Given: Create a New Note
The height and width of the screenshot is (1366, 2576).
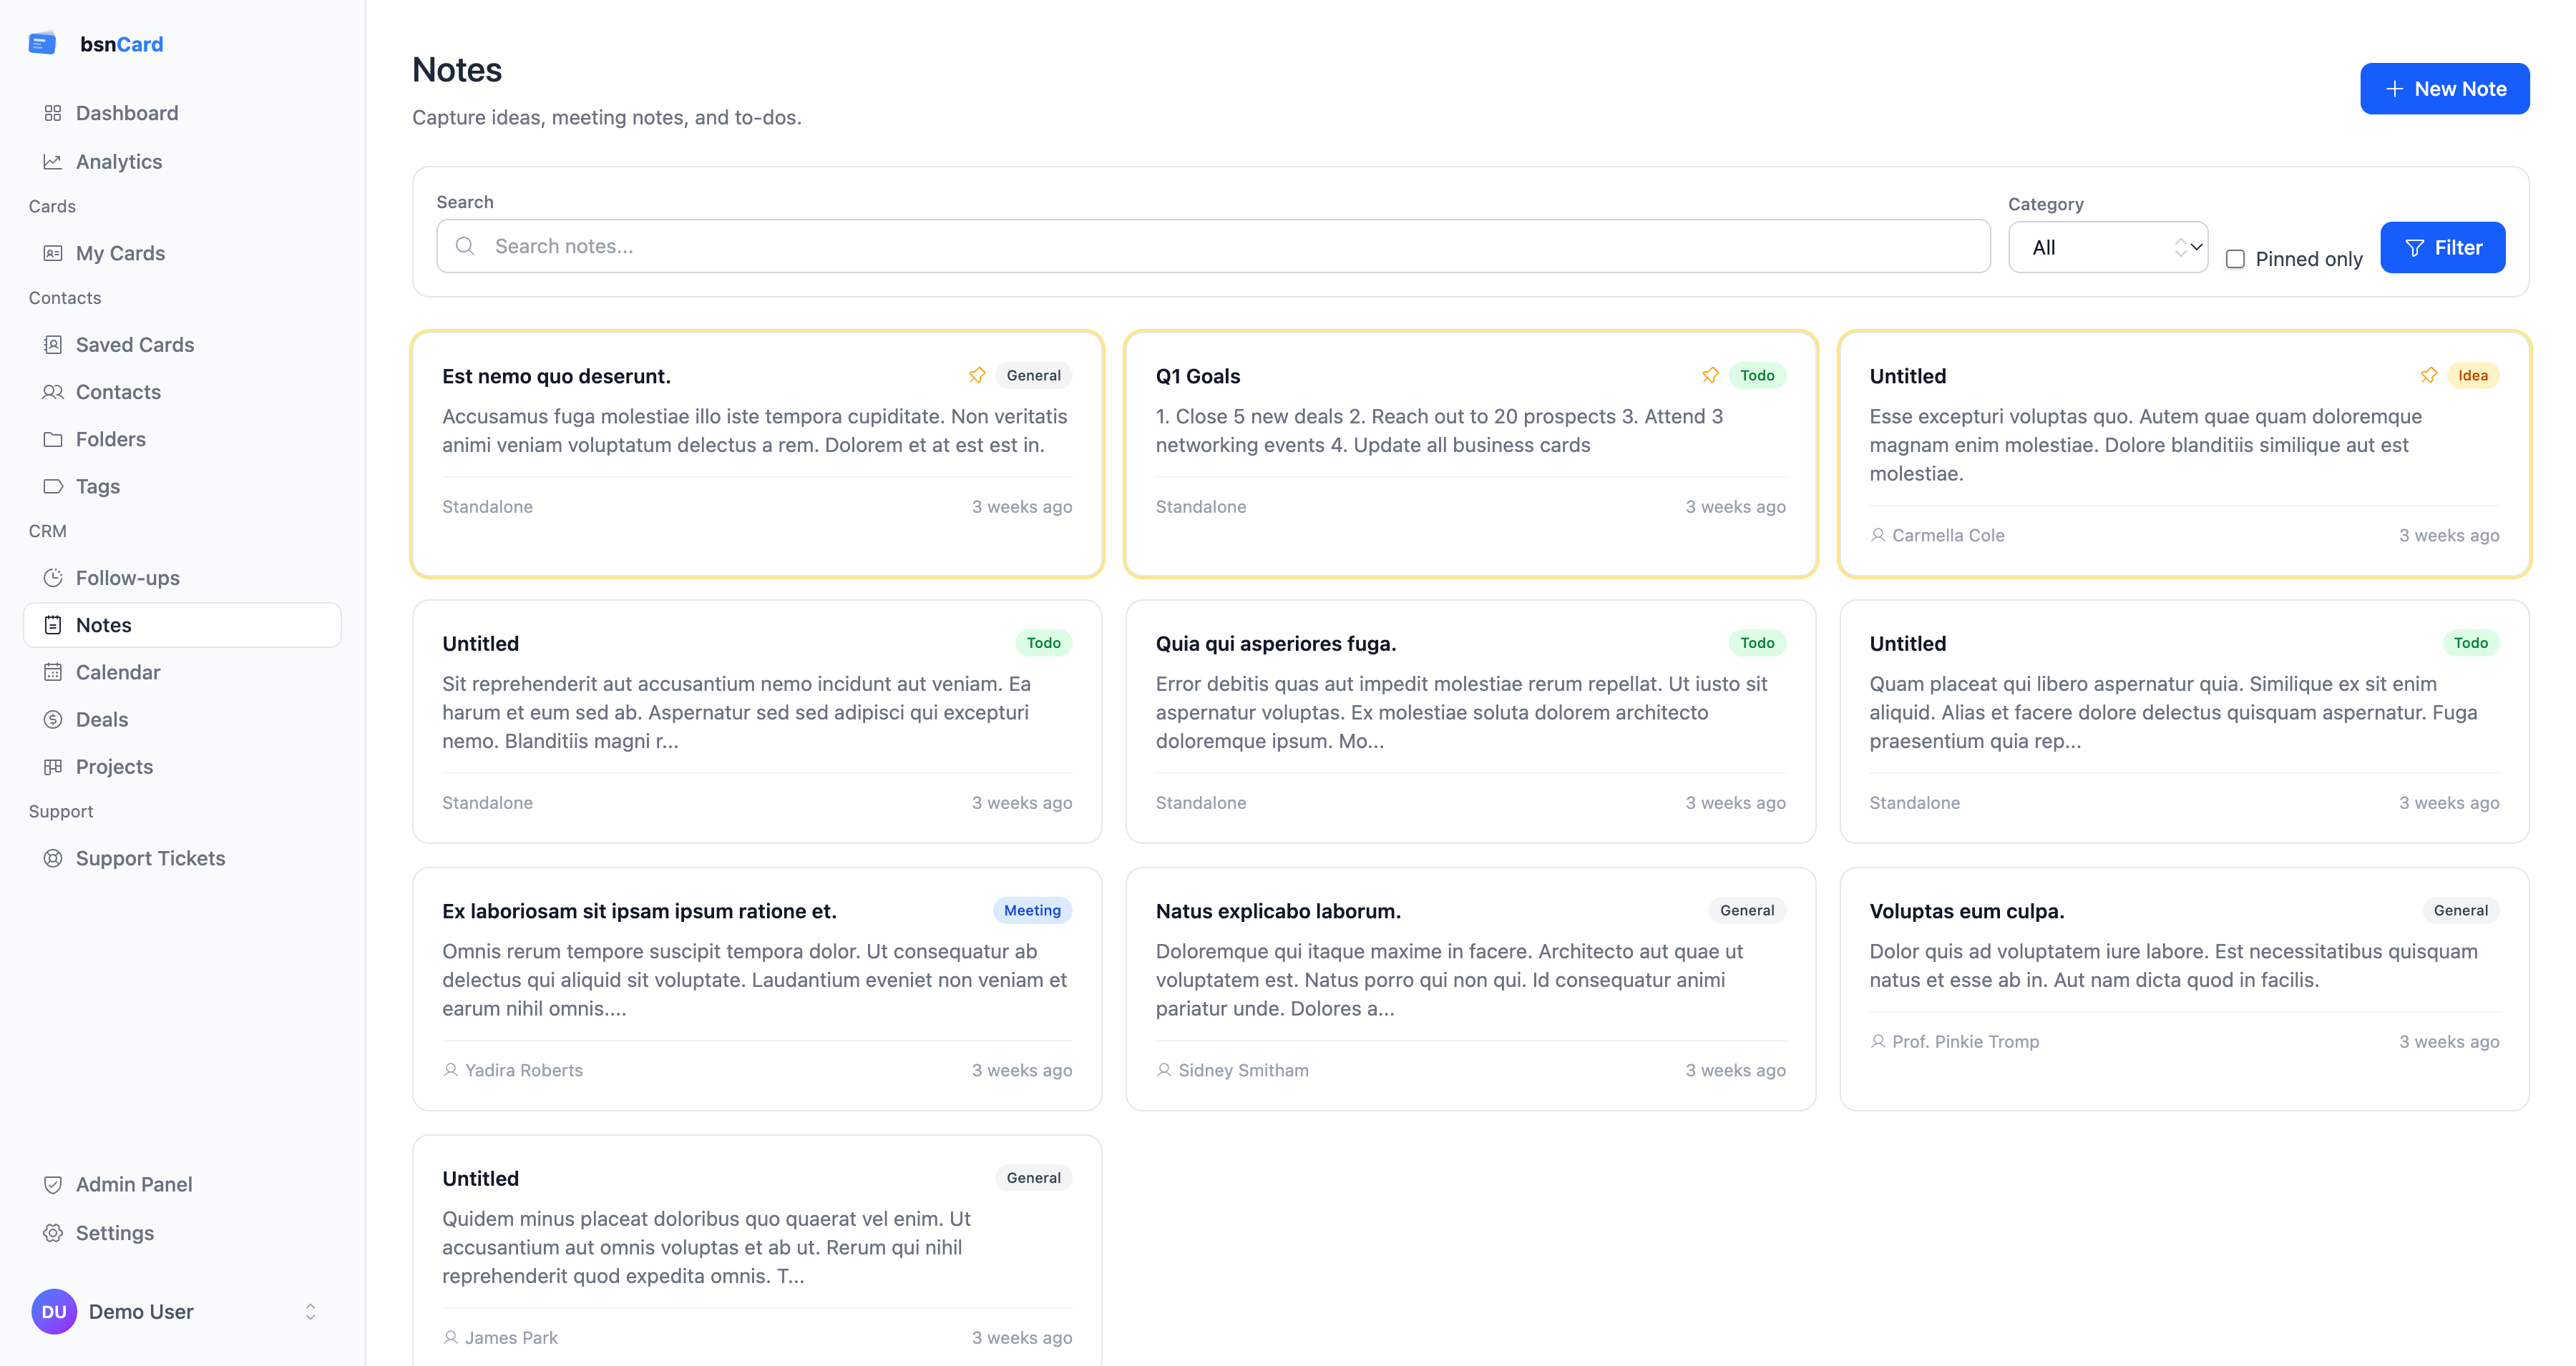Looking at the screenshot, I should click(2444, 89).
